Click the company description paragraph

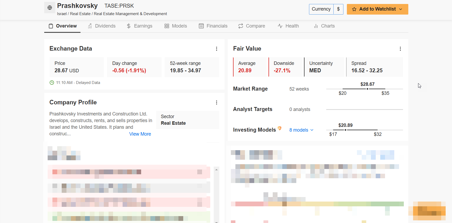[101, 124]
